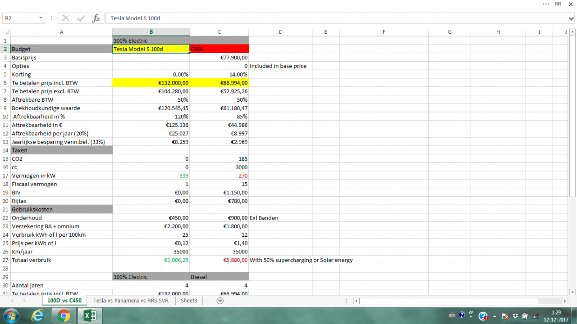Open the Action Center flag icon
This screenshot has height=324, width=577.
click(505, 316)
